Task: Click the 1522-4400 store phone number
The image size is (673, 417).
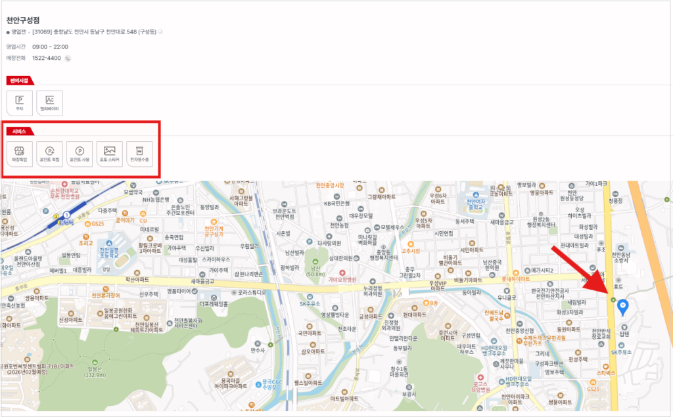Action: tap(47, 58)
